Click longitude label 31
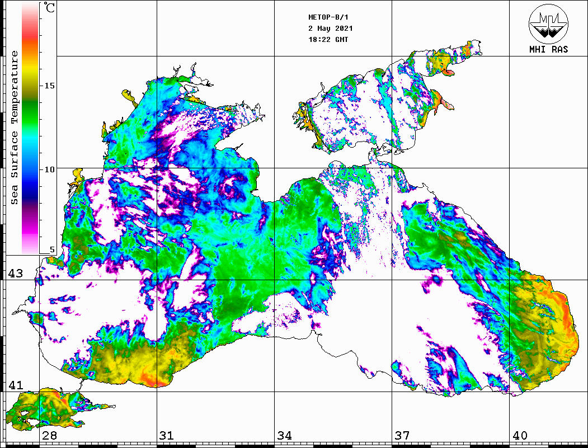The height and width of the screenshot is (448, 588). click(167, 435)
